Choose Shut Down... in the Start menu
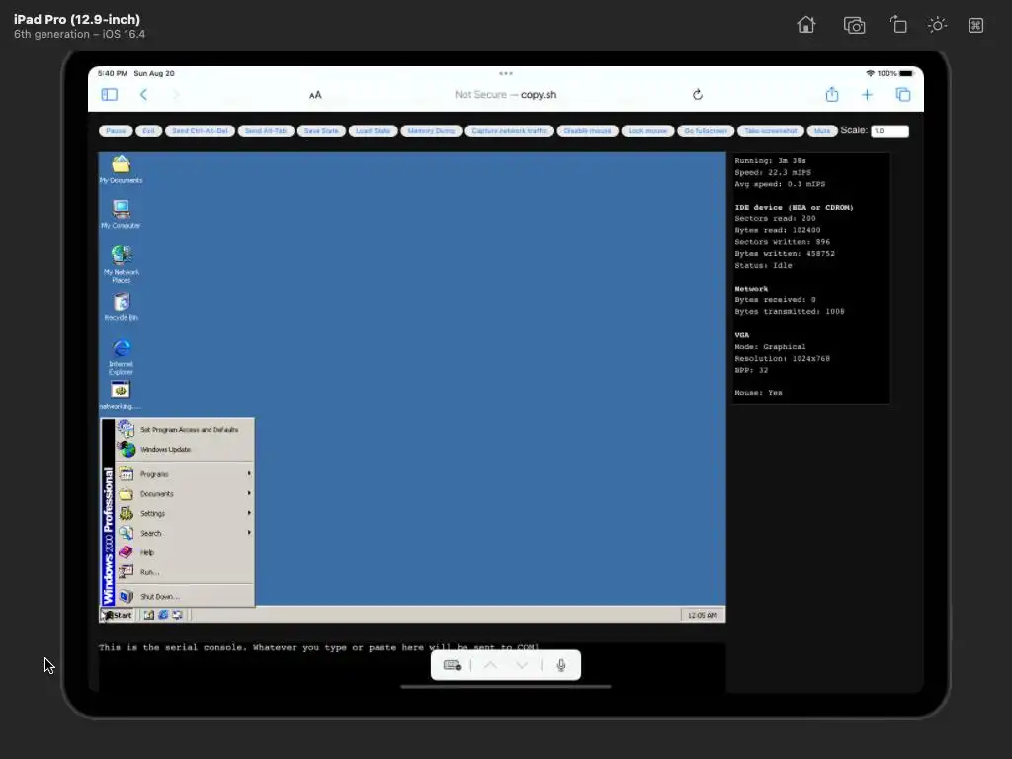The width and height of the screenshot is (1012, 759). point(185,596)
